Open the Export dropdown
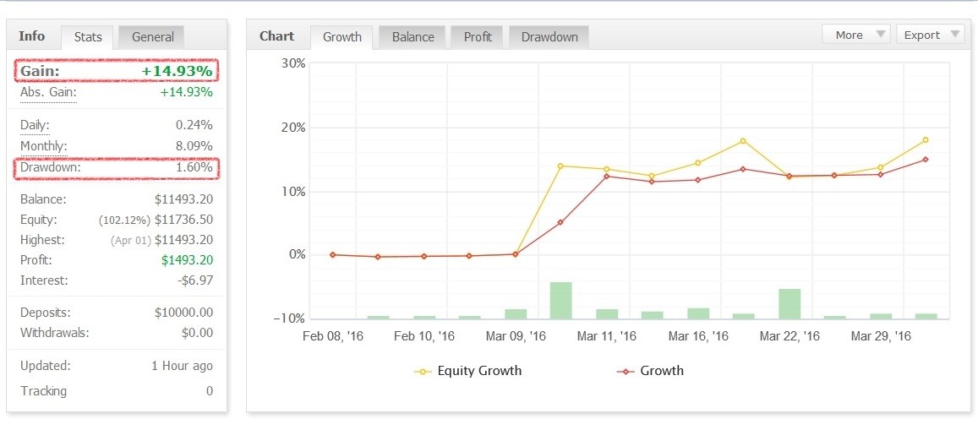The width and height of the screenshot is (978, 430). [x=929, y=35]
